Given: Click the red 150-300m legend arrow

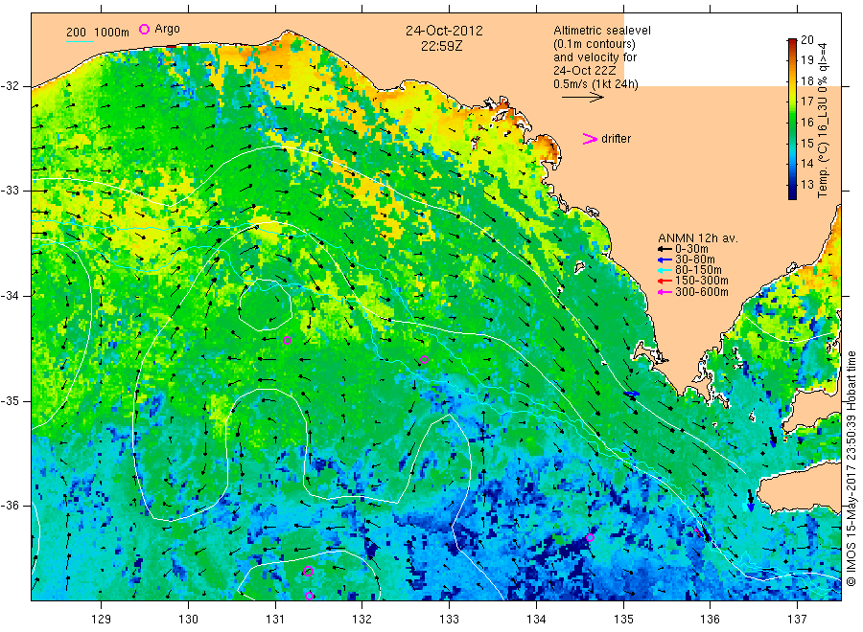Looking at the screenshot, I should [665, 282].
